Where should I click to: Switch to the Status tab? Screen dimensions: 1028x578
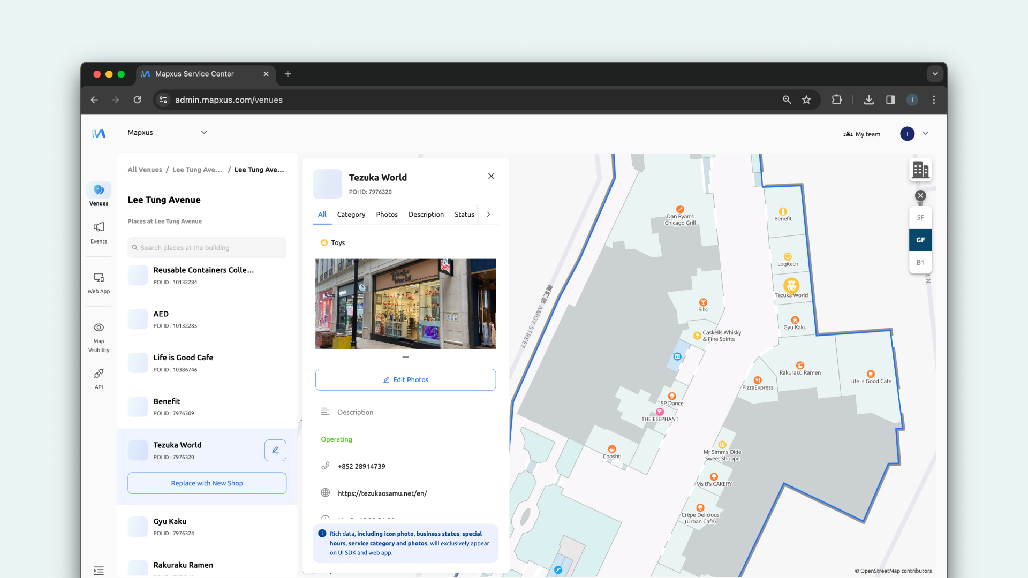click(x=464, y=215)
